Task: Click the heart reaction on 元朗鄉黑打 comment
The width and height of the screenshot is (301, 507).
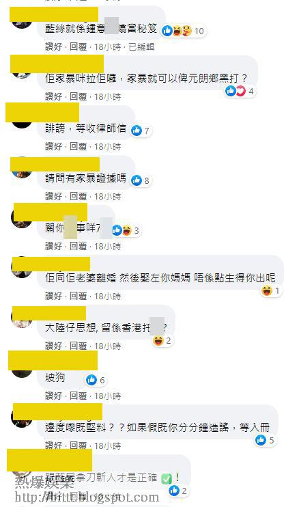Action: tap(240, 91)
